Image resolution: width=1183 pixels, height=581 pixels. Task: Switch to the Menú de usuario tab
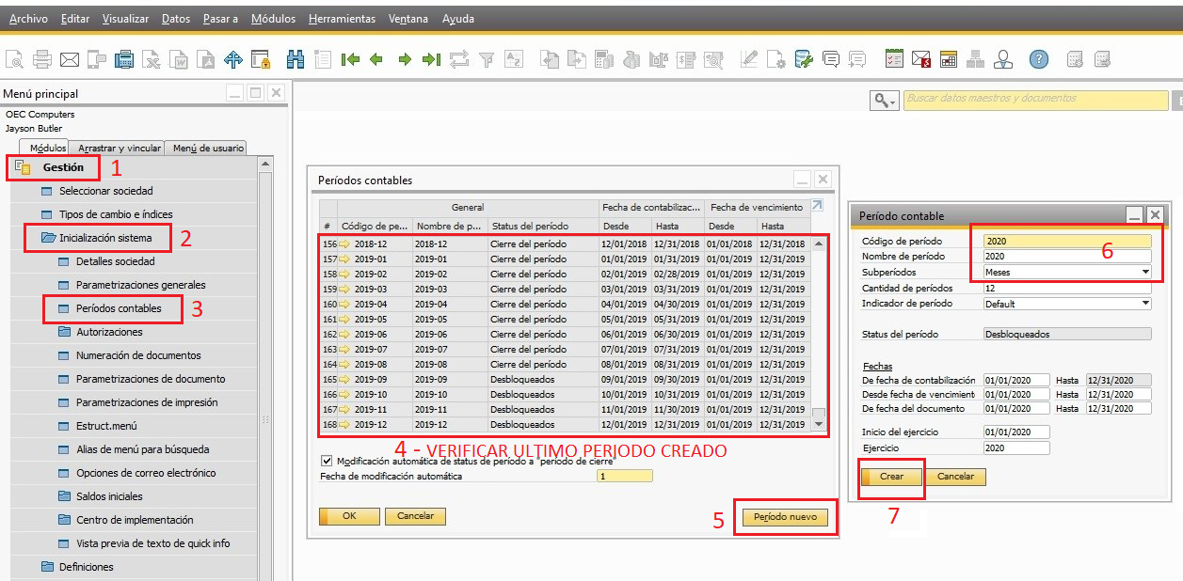(x=207, y=148)
